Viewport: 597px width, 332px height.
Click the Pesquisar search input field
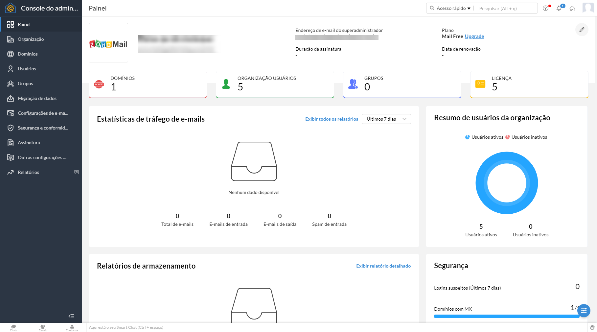point(505,9)
